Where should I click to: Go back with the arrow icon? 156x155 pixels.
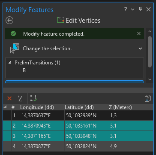click(9, 20)
